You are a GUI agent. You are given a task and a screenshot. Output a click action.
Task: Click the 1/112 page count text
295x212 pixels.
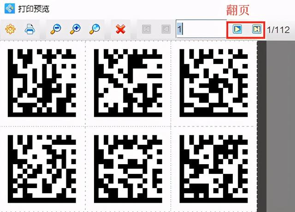click(278, 30)
